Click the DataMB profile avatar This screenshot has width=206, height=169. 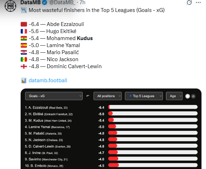11,6
